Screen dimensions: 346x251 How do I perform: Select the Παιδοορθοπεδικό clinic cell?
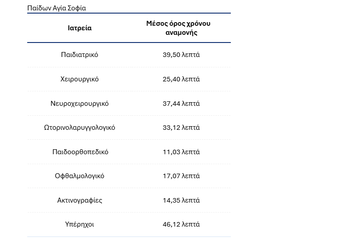(80, 152)
